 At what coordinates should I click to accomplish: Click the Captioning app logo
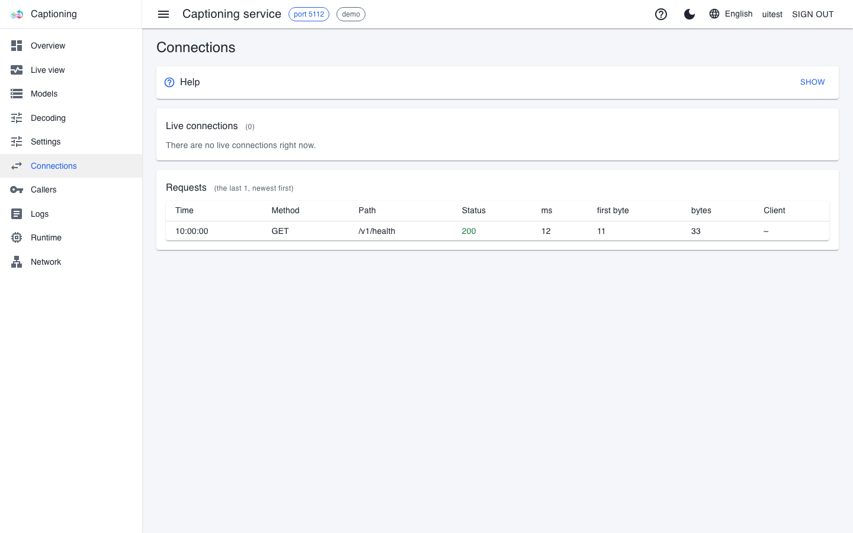[x=17, y=14]
